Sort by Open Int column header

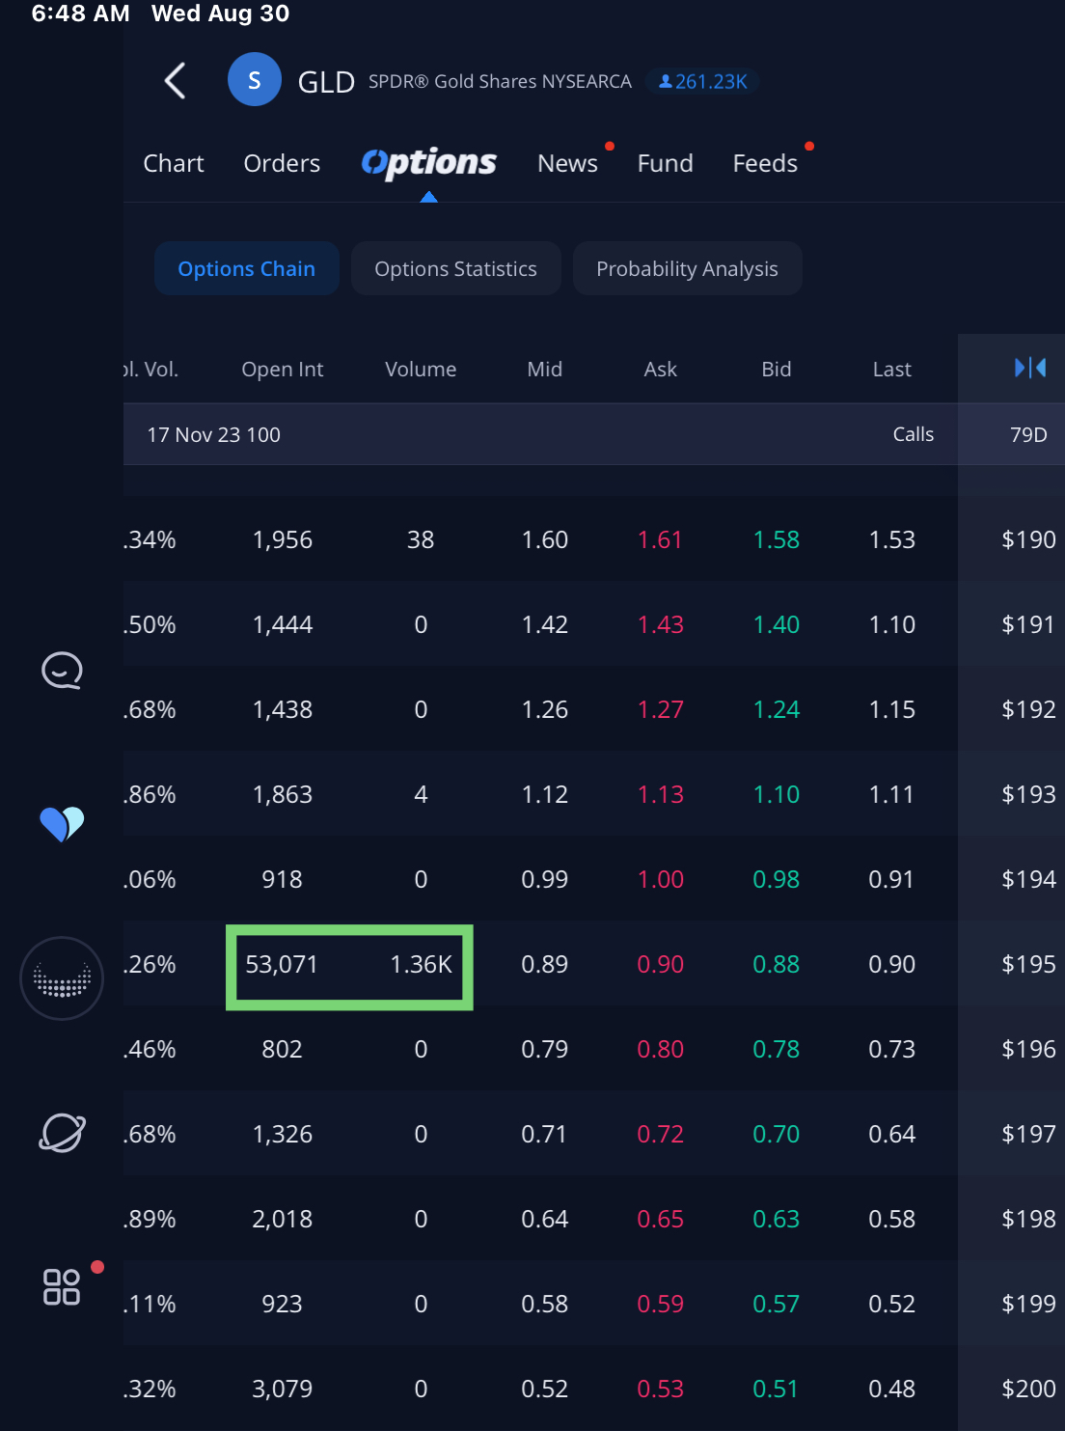282,370
